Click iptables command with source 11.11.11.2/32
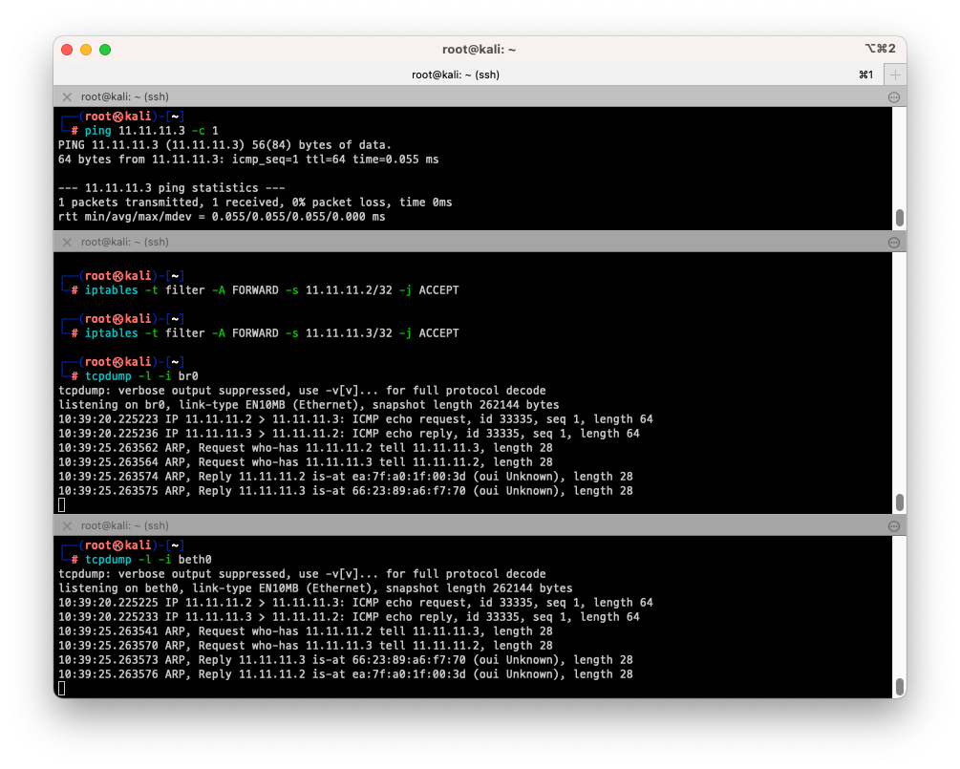 272,290
